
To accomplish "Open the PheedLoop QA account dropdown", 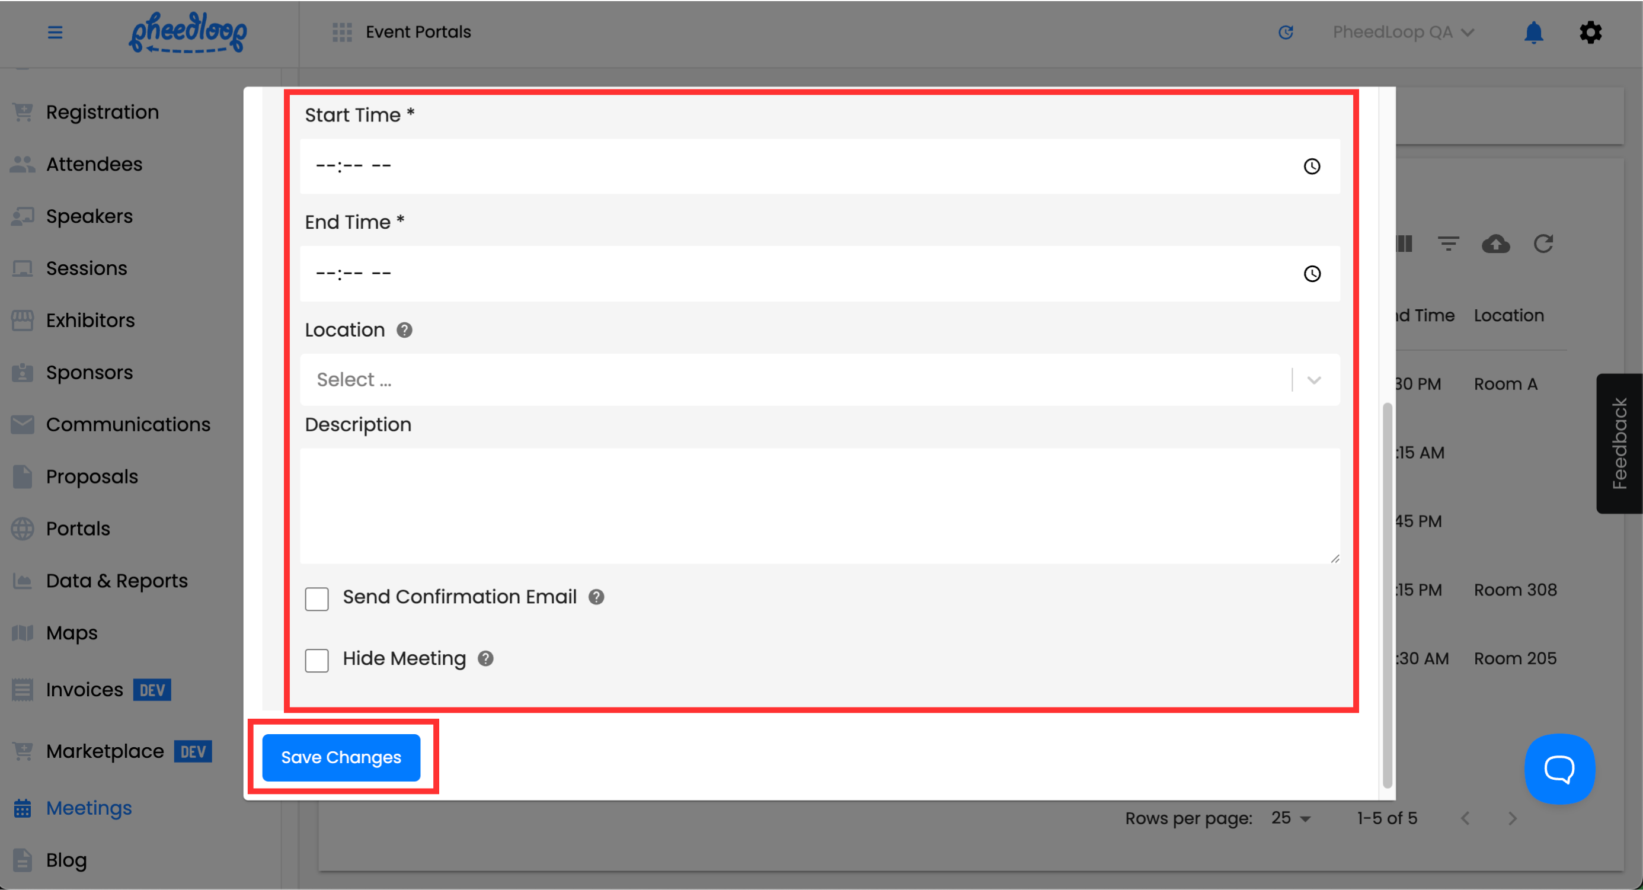I will [x=1402, y=32].
